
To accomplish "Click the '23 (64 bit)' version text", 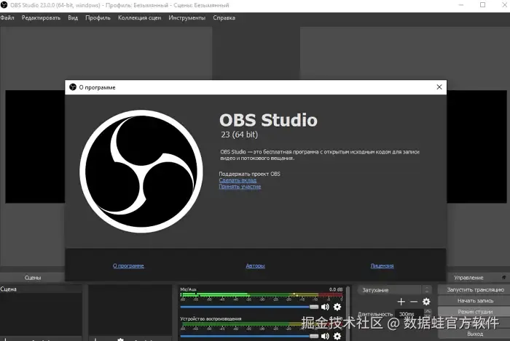I will [x=240, y=135].
